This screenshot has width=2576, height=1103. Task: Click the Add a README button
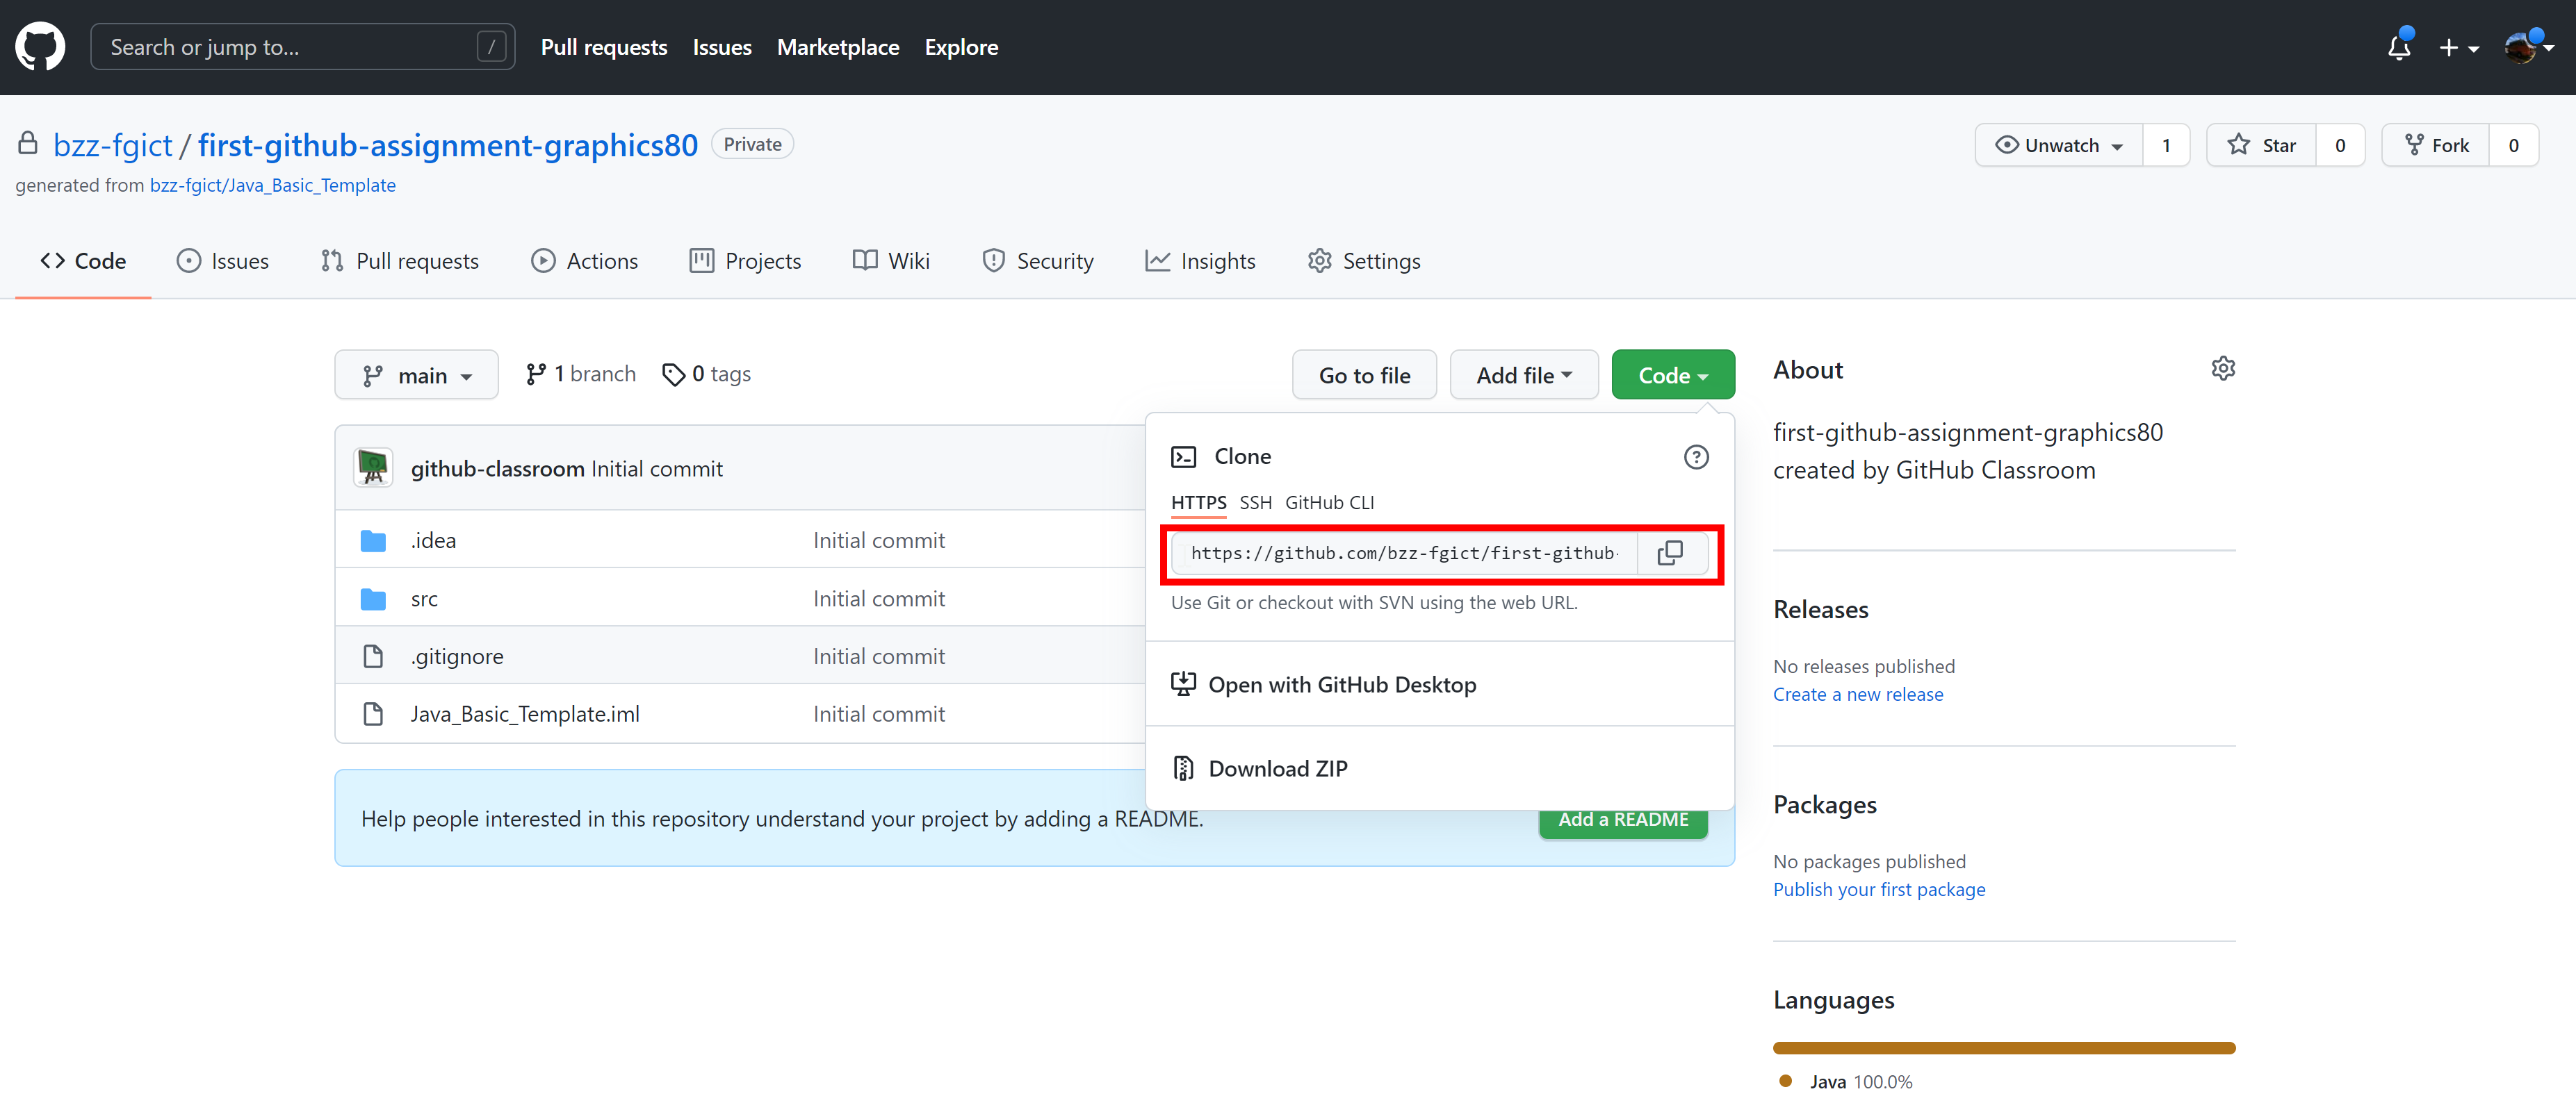(1623, 823)
